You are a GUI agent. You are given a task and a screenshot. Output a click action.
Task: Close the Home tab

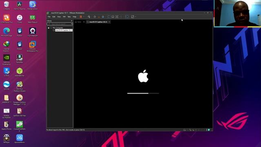(x=84, y=22)
